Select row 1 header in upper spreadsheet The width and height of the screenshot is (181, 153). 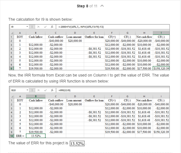pyautogui.click(x=11, y=37)
